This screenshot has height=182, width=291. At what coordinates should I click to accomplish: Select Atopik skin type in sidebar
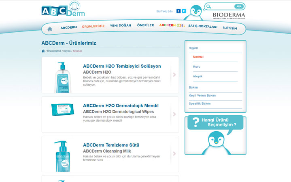tap(198, 77)
